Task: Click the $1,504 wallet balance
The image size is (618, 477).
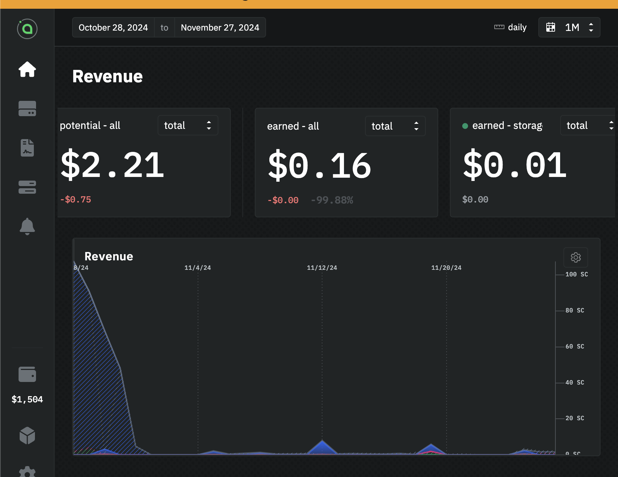Action: click(27, 399)
